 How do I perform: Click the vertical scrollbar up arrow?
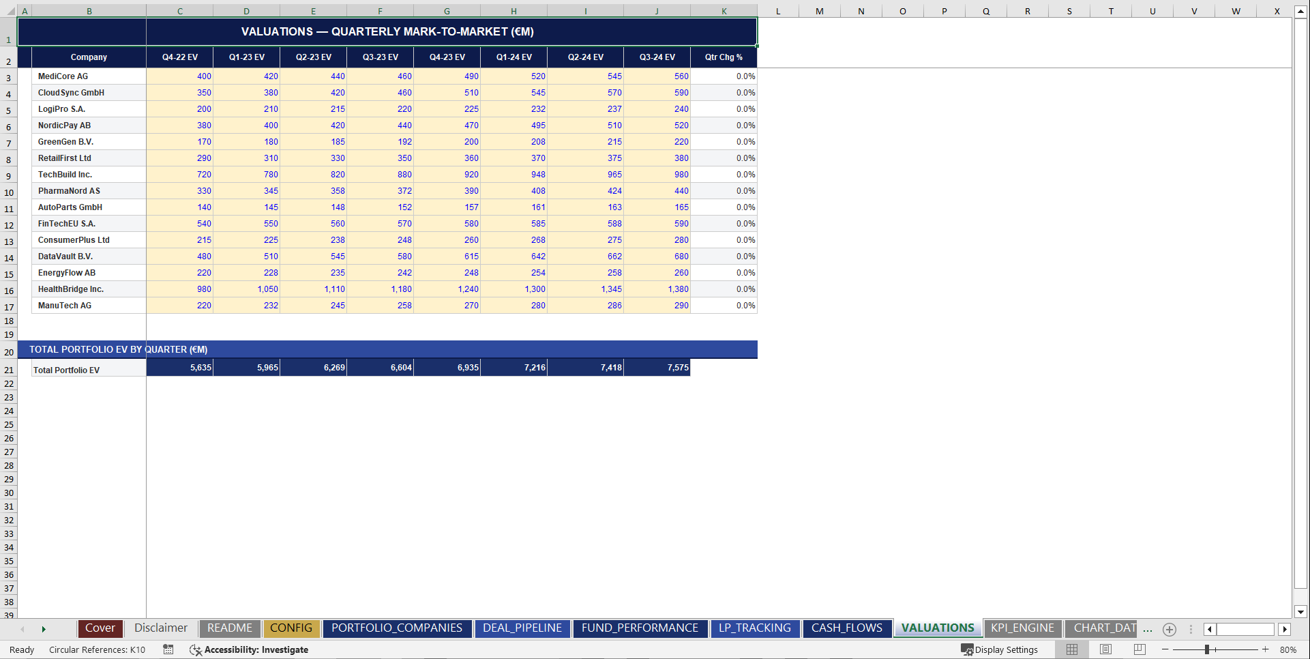click(1300, 12)
